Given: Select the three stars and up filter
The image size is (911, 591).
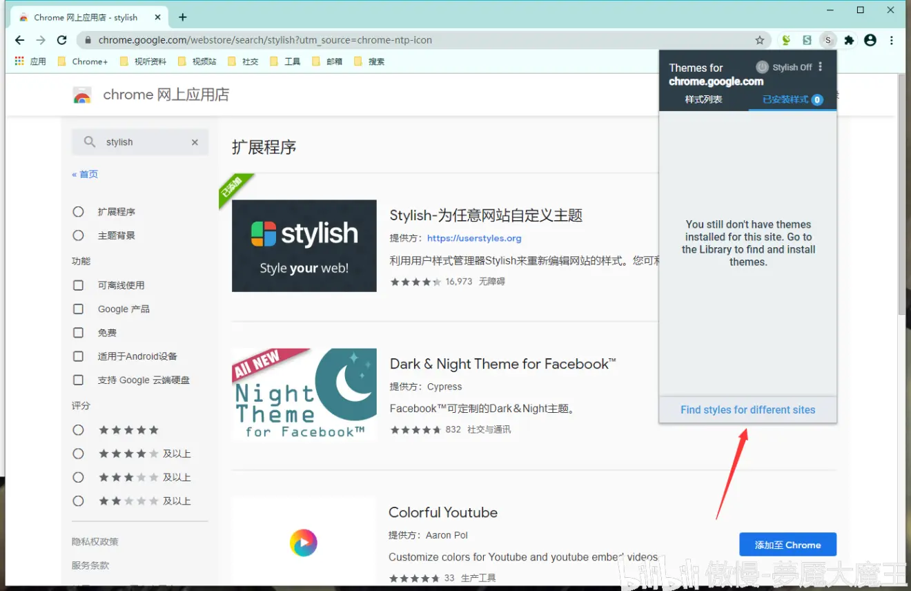Looking at the screenshot, I should 79,477.
